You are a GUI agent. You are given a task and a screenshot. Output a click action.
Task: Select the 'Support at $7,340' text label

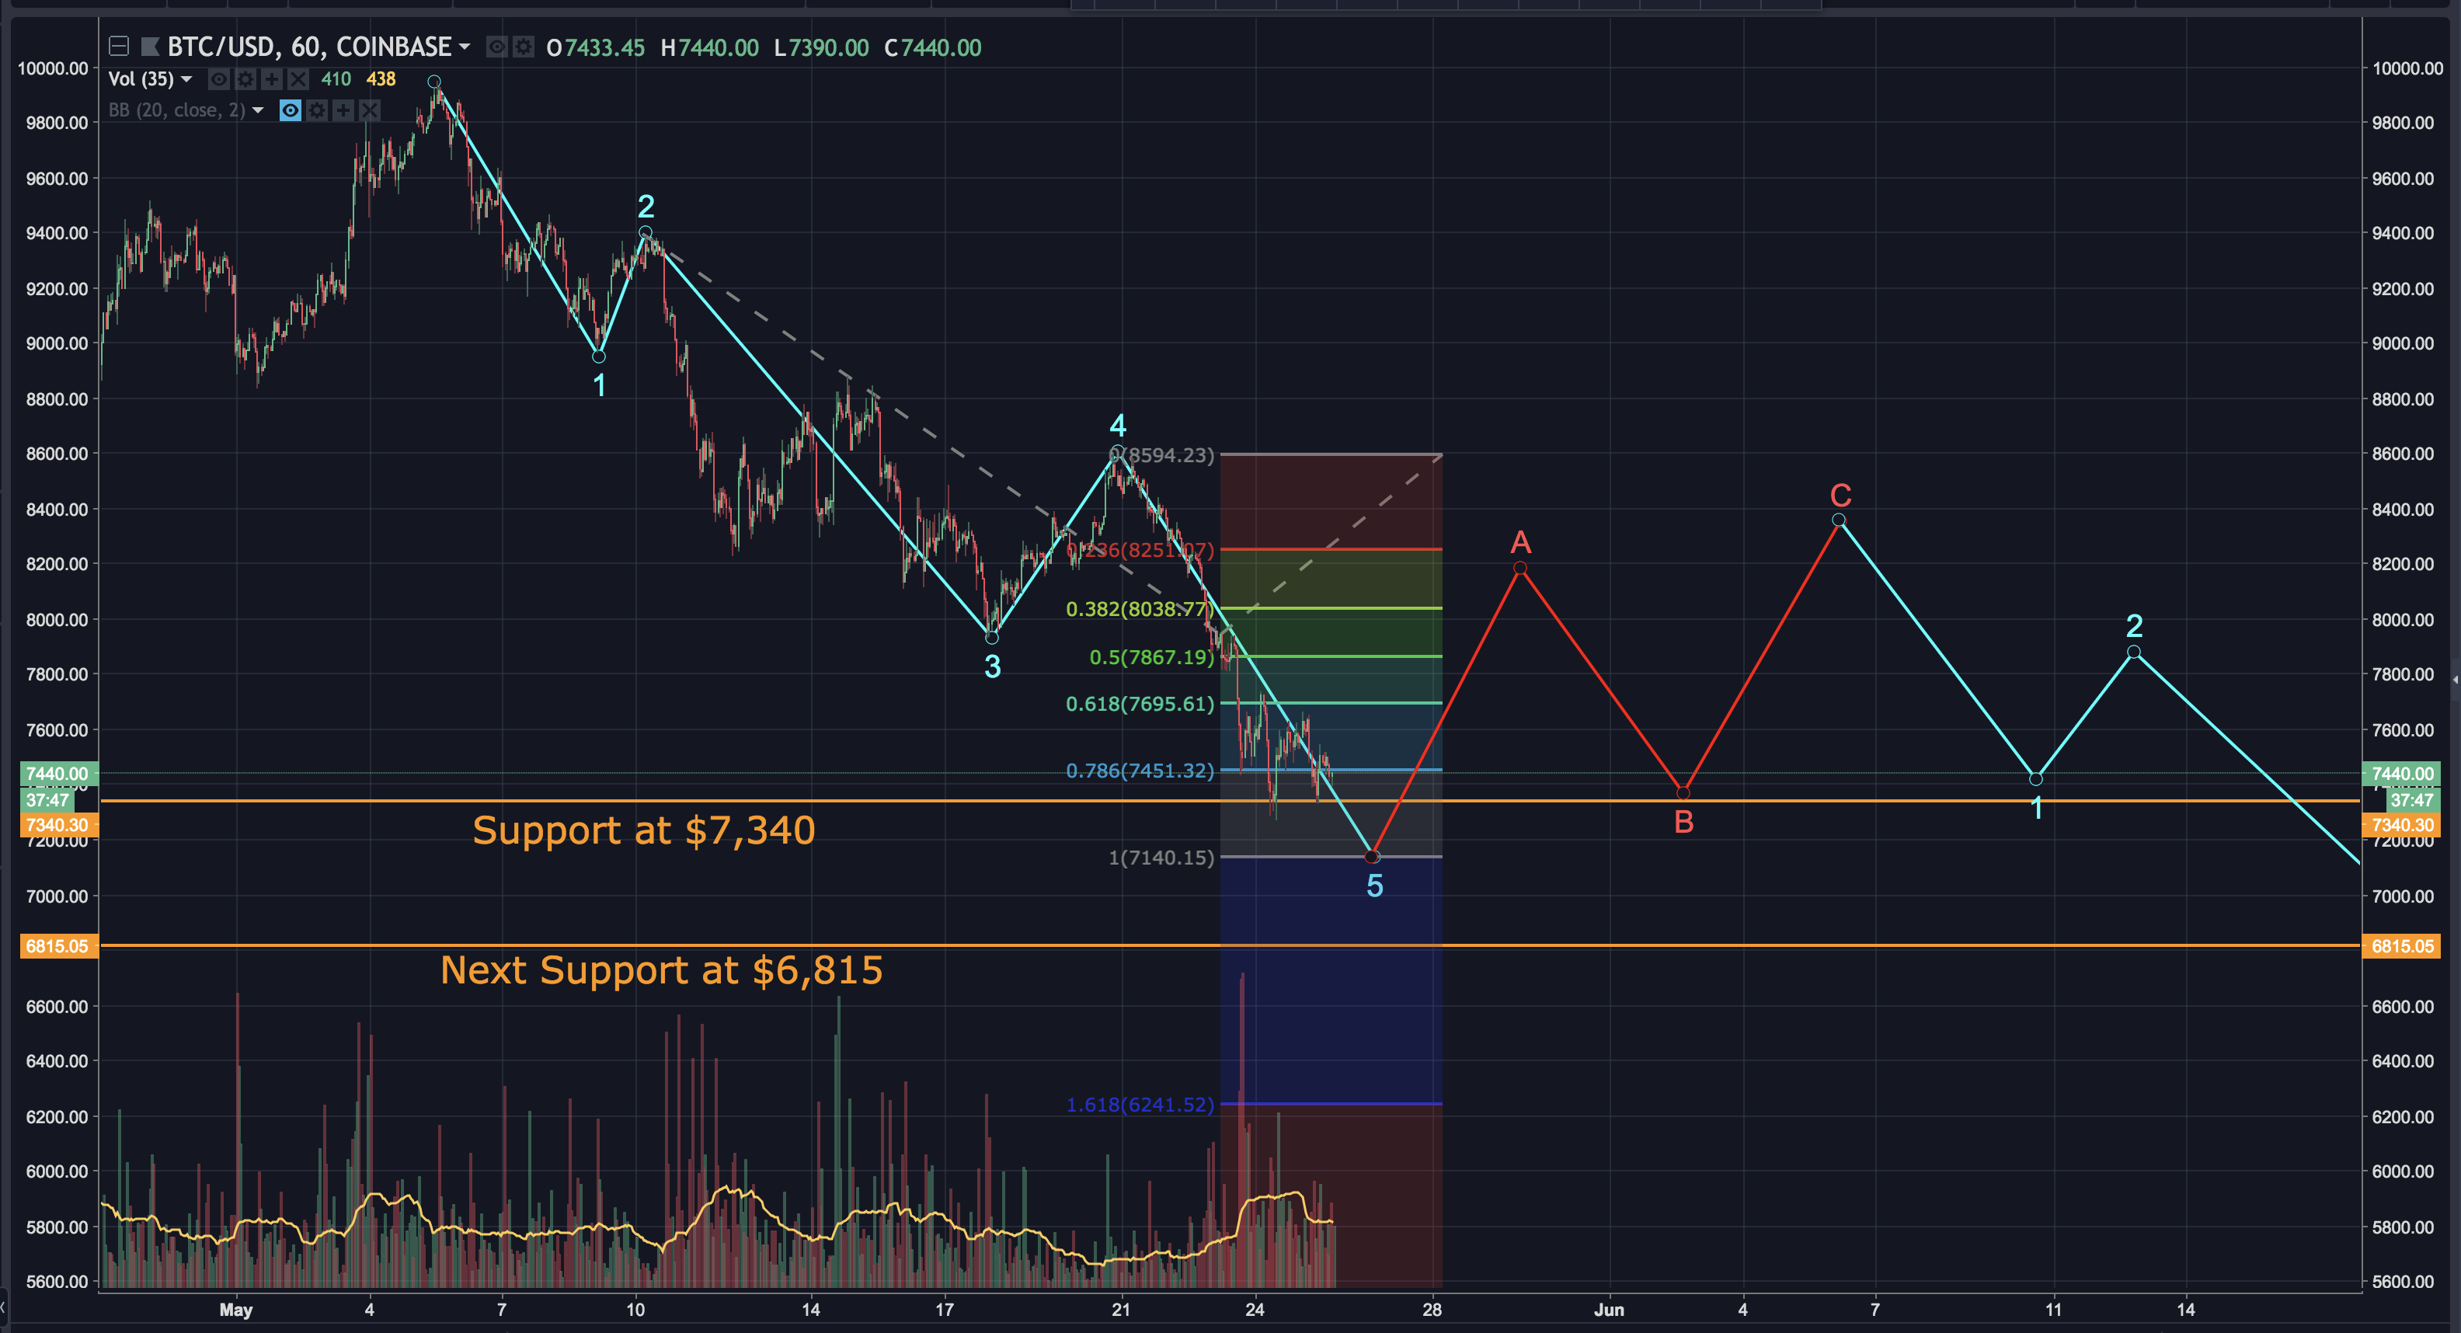643,830
